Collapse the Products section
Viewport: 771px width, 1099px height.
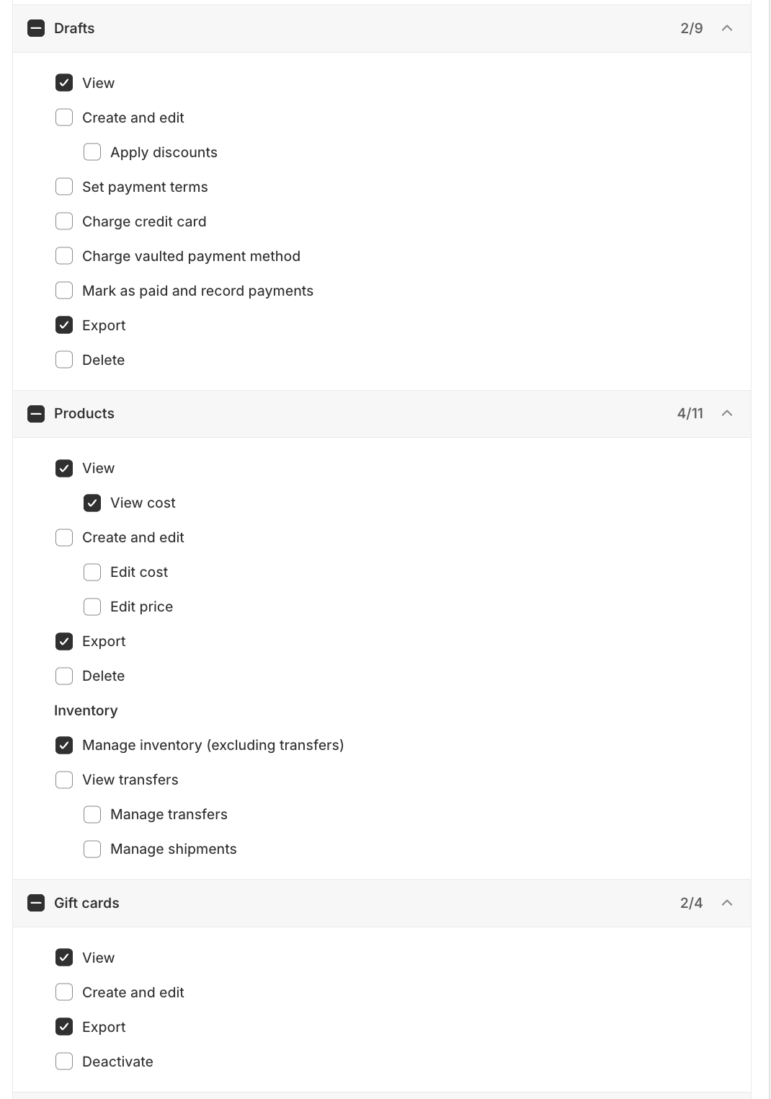coord(726,413)
